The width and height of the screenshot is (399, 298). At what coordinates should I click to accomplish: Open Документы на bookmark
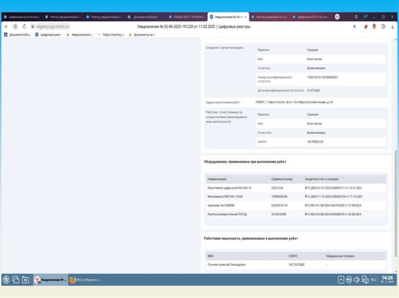tap(142, 35)
